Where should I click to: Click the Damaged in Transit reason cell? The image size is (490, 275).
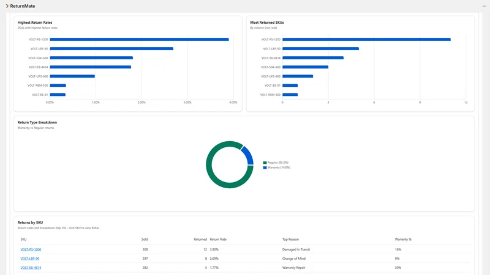[x=296, y=249]
